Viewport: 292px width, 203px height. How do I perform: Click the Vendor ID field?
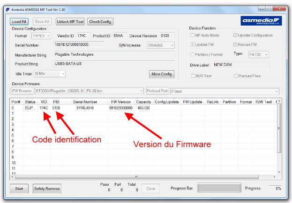click(x=83, y=36)
